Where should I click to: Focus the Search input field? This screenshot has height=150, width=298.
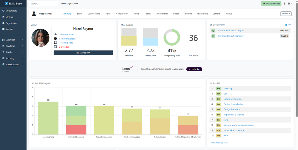click(x=44, y=4)
